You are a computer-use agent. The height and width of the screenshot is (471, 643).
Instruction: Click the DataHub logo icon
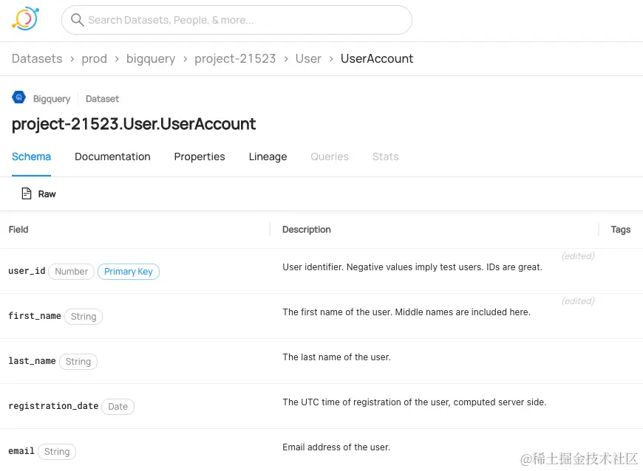coord(25,19)
